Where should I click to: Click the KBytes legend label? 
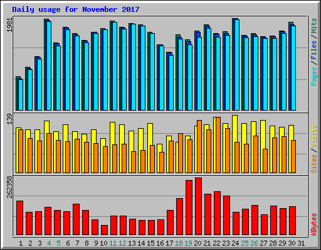pos(314,224)
